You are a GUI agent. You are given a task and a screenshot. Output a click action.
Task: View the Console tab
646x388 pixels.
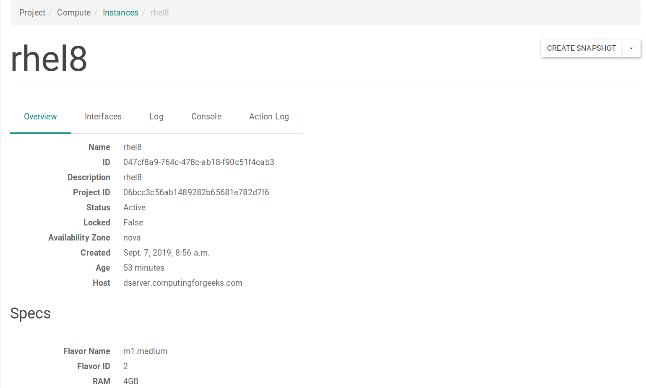tap(206, 116)
